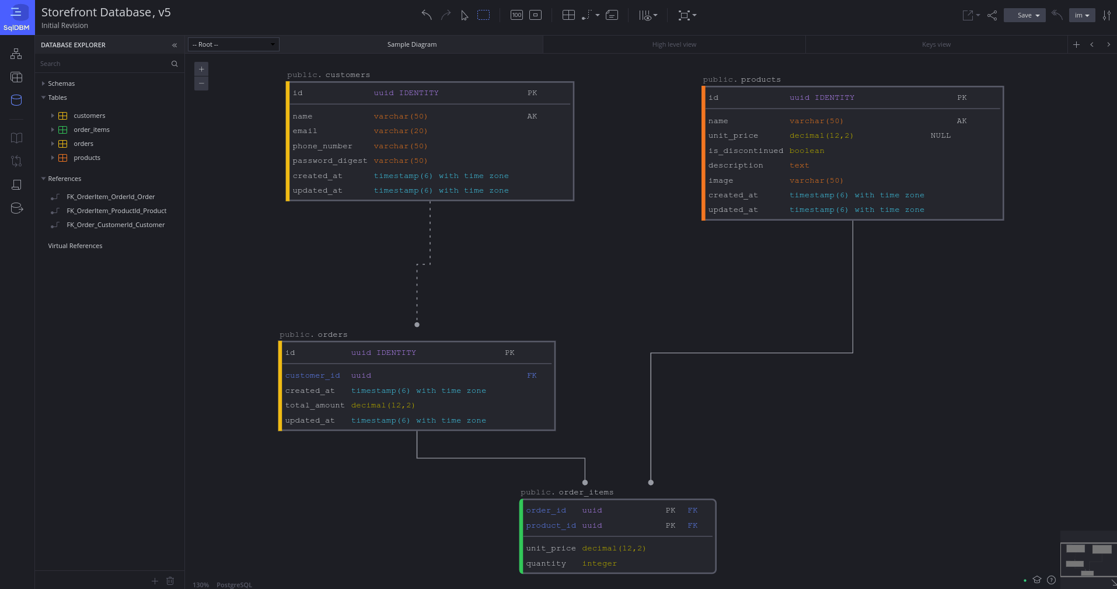Open the book/documentation icon in left sidebar
Image resolution: width=1117 pixels, height=589 pixels.
pyautogui.click(x=16, y=138)
